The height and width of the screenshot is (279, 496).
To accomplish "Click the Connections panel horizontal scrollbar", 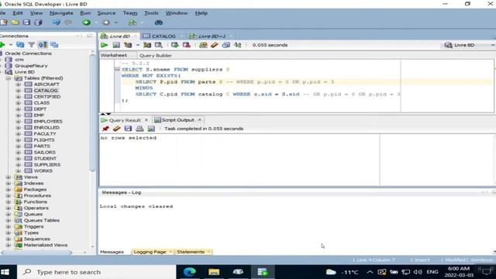I will tap(36, 253).
